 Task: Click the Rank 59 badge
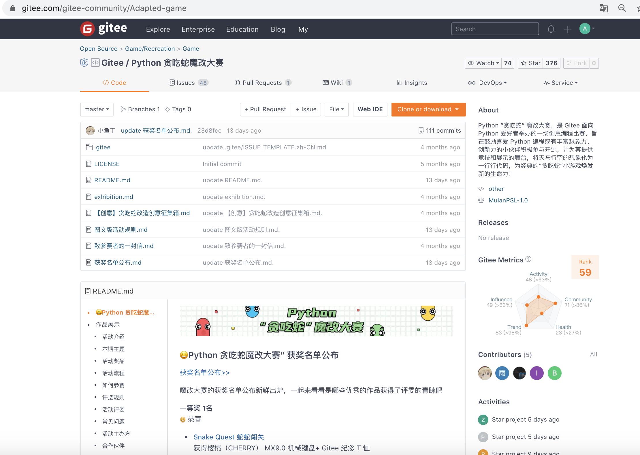pyautogui.click(x=585, y=267)
